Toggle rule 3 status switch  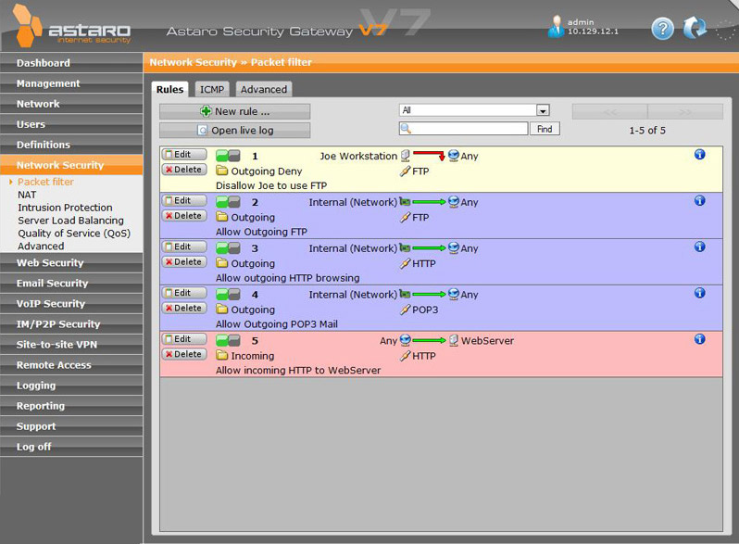pyautogui.click(x=228, y=248)
